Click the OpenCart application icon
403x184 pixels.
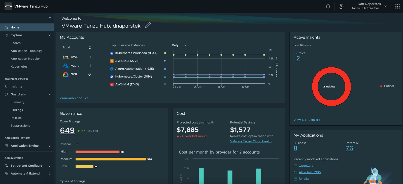[295, 166]
